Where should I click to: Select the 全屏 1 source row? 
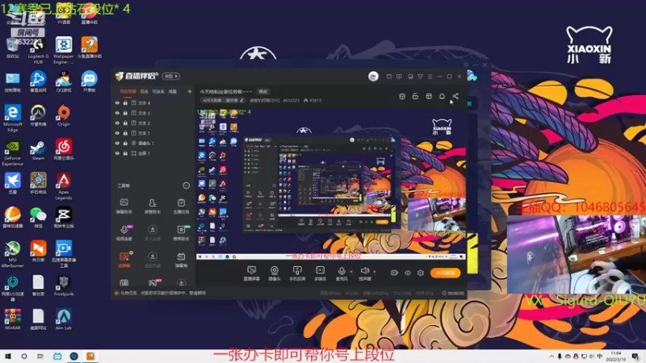(x=153, y=153)
